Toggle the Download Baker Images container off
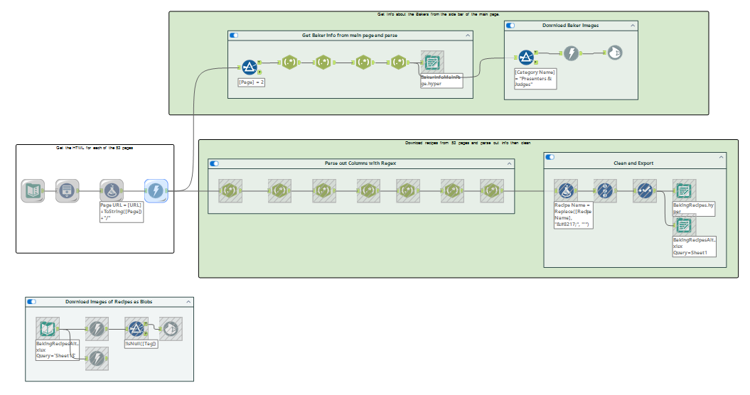 pyautogui.click(x=510, y=26)
